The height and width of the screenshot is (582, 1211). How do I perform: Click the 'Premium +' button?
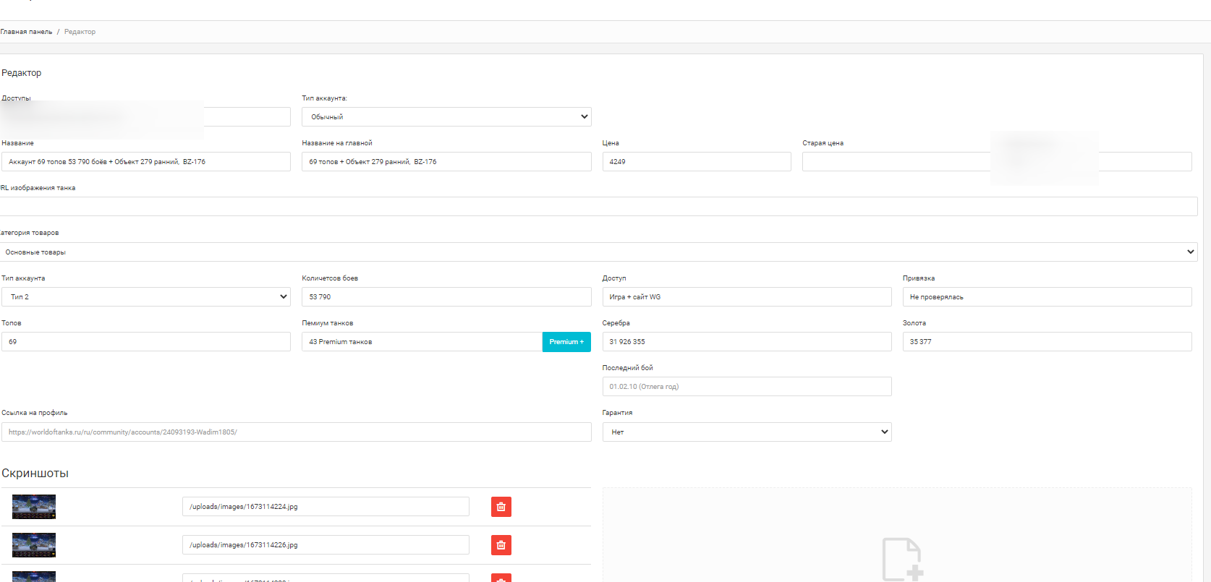pos(566,342)
